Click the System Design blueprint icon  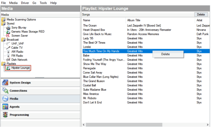click(5, 83)
